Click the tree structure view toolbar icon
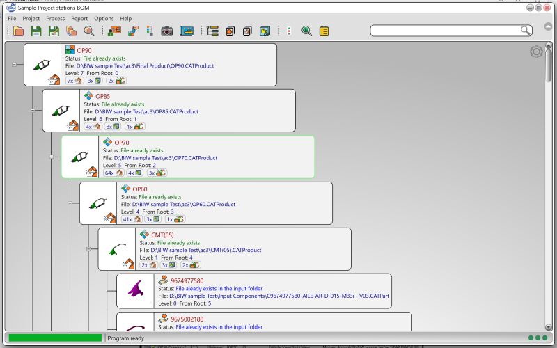 [x=212, y=31]
